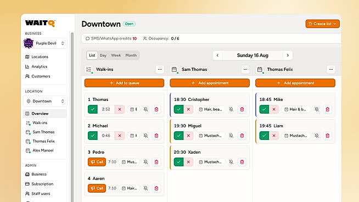Click the WaitQ logo

40,23
